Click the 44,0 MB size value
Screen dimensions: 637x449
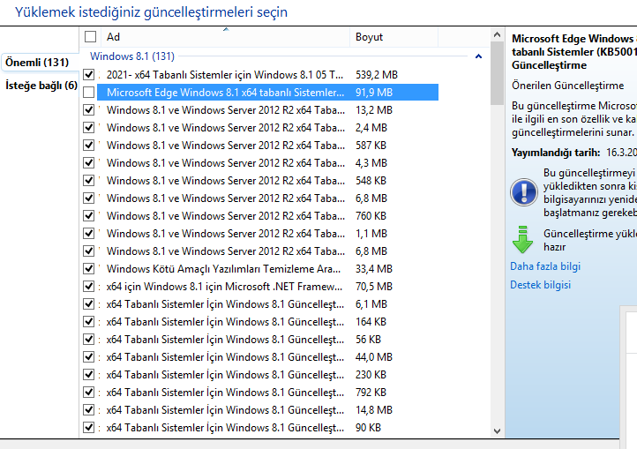[374, 356]
